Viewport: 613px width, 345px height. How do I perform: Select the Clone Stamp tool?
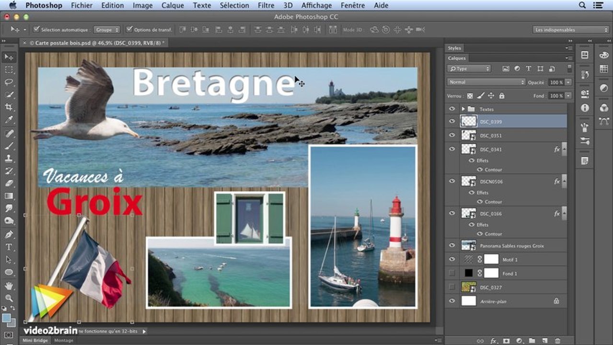pyautogui.click(x=9, y=159)
